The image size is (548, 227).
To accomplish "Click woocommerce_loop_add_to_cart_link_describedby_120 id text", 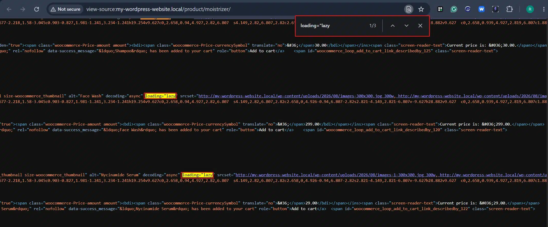I will (383, 130).
